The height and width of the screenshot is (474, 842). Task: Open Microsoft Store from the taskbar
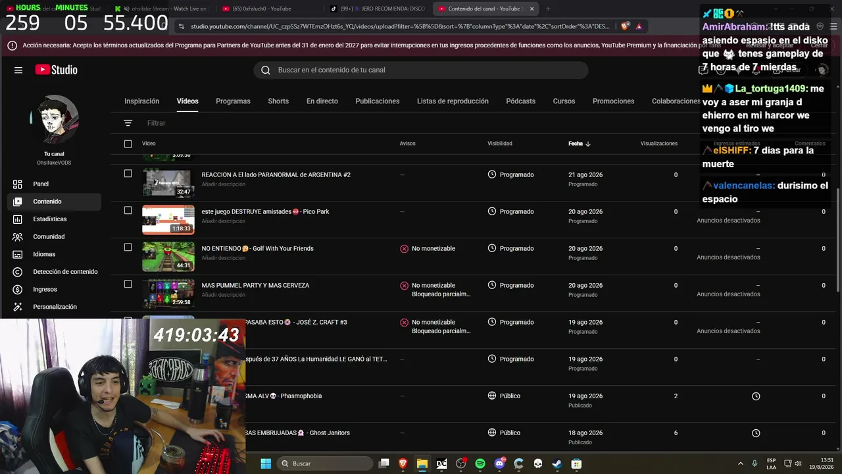[x=576, y=463]
